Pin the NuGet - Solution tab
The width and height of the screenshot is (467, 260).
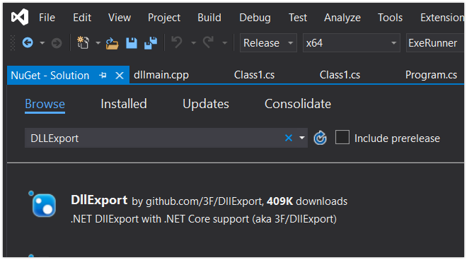103,76
